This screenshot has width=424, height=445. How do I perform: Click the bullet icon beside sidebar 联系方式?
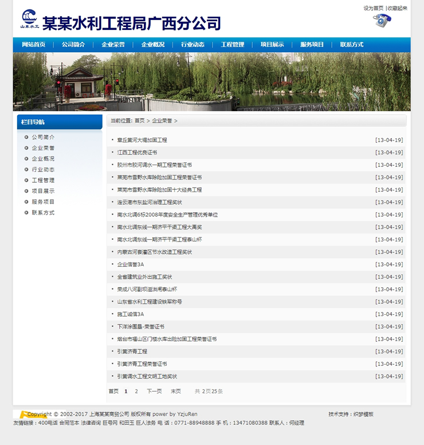26,213
